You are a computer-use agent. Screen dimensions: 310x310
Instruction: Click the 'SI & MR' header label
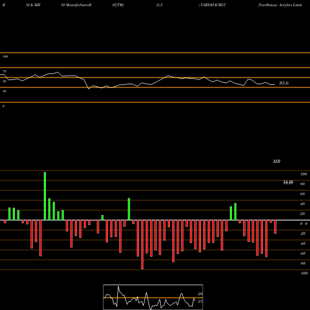click(33, 5)
